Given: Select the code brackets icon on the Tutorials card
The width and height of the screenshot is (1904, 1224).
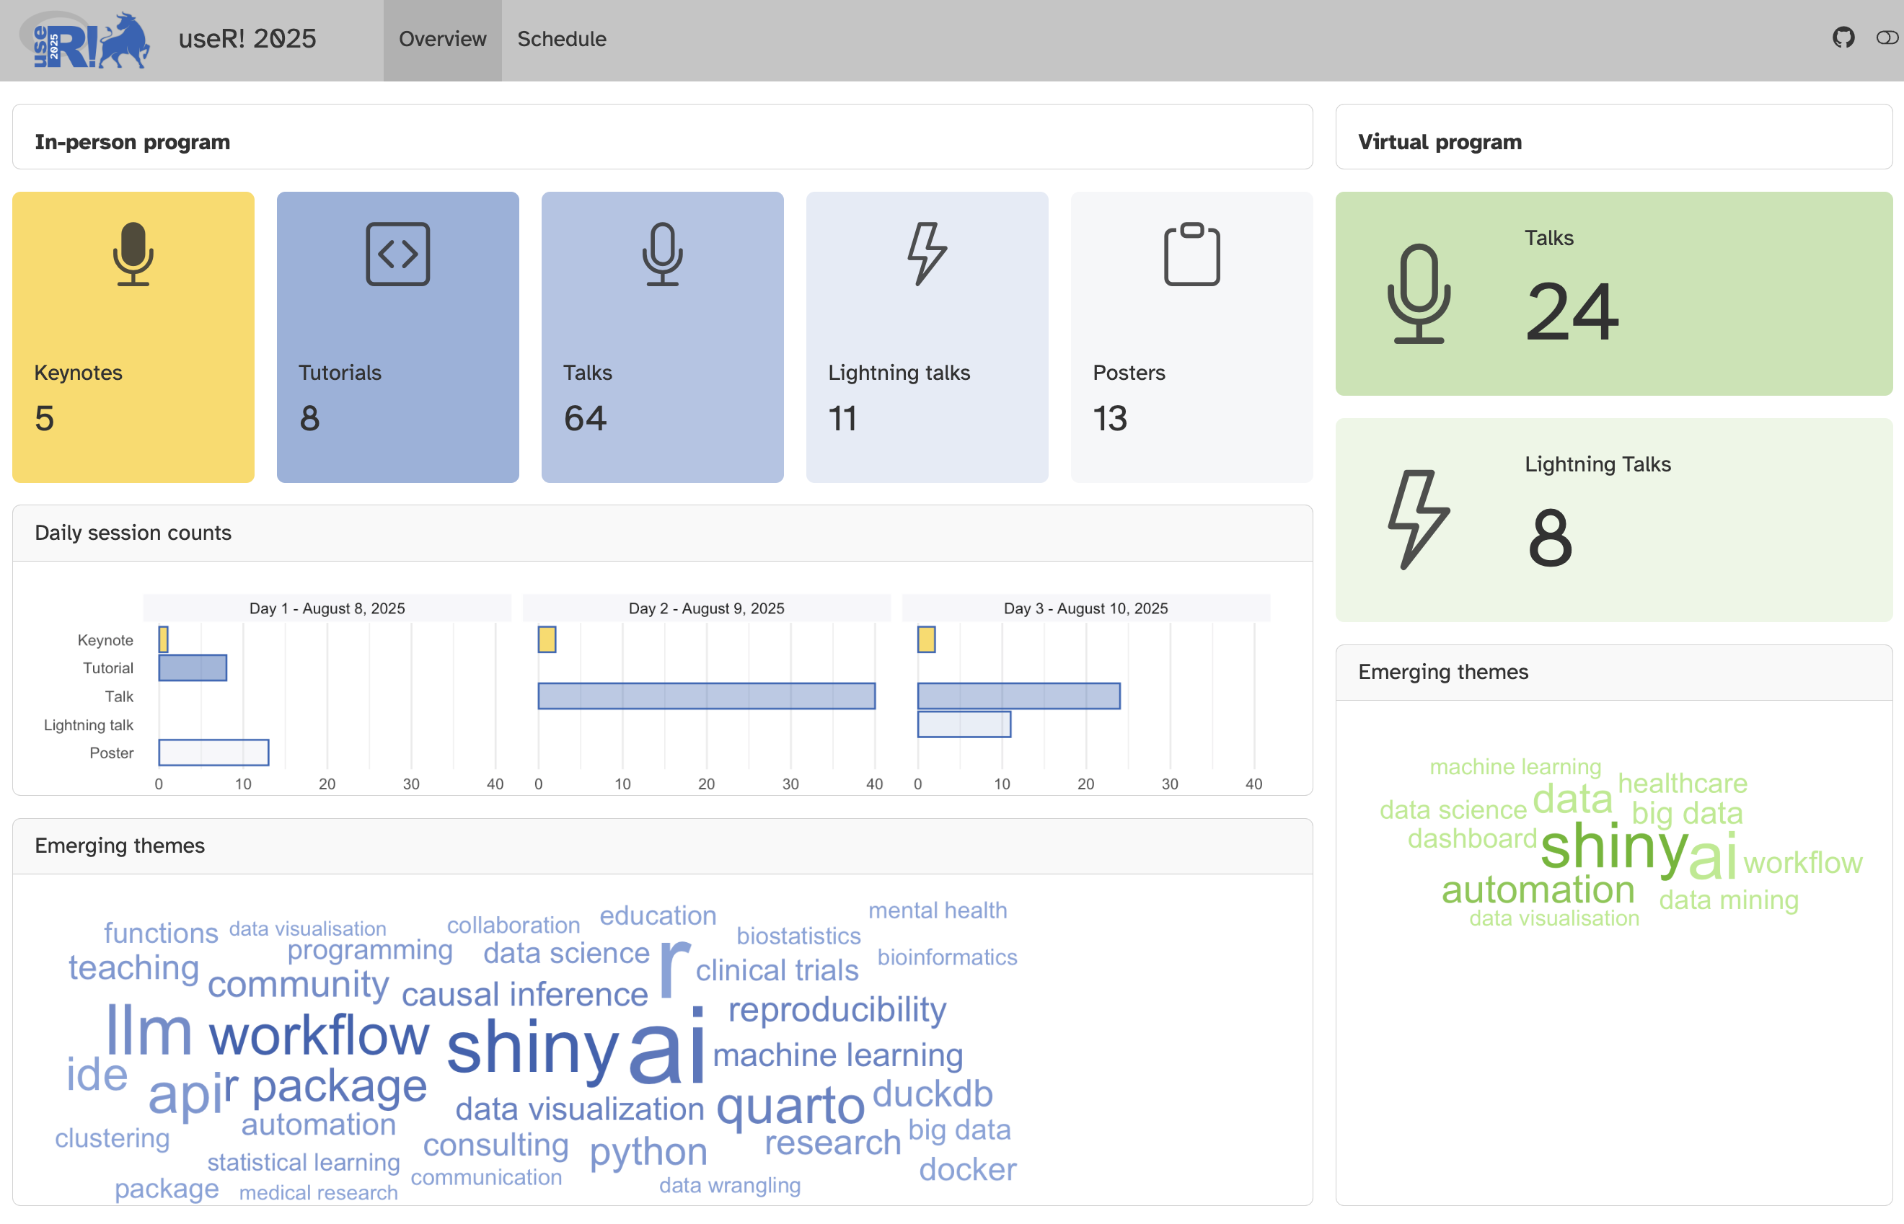Looking at the screenshot, I should pos(397,254).
